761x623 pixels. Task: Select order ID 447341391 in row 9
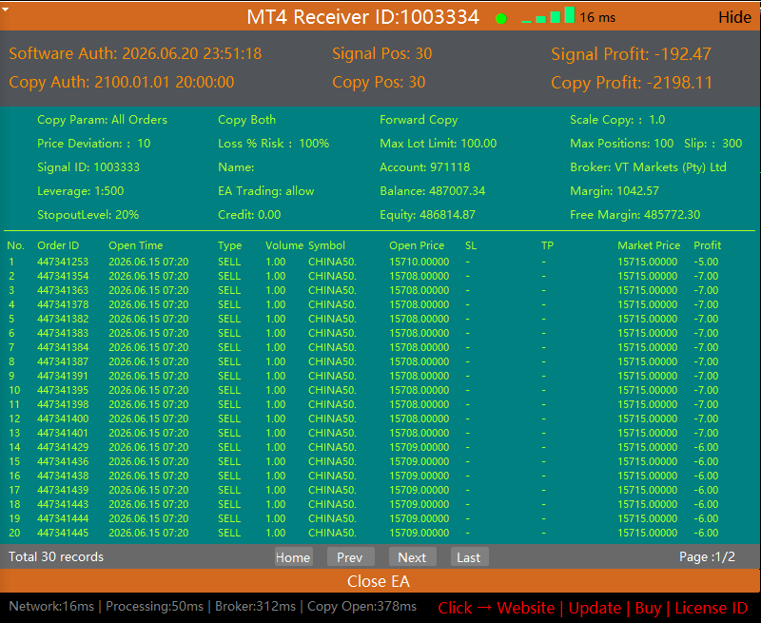pyautogui.click(x=63, y=376)
